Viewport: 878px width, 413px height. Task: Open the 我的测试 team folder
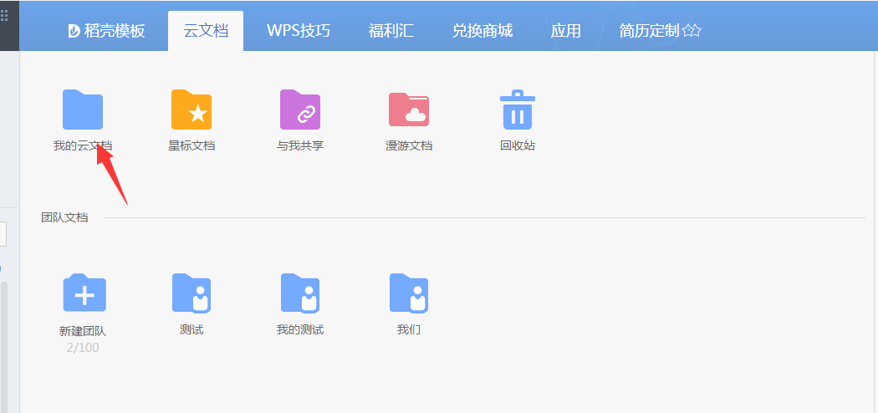tap(300, 293)
